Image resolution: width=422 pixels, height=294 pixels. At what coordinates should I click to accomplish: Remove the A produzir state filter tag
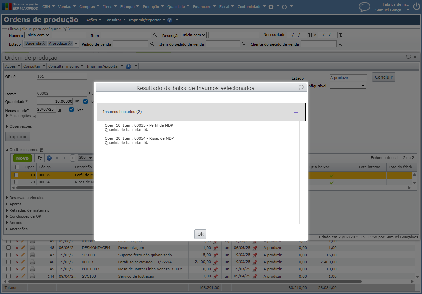[70, 43]
